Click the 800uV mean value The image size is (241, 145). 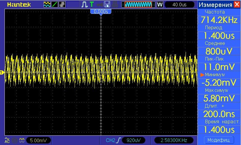[219, 51]
